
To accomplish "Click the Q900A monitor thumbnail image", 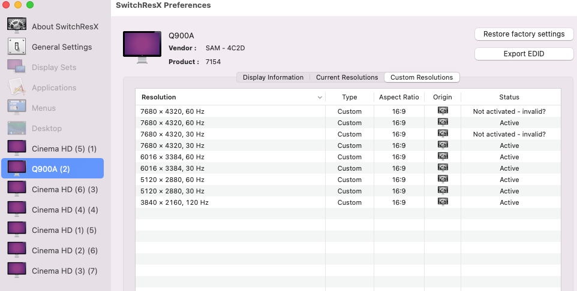I will (142, 47).
